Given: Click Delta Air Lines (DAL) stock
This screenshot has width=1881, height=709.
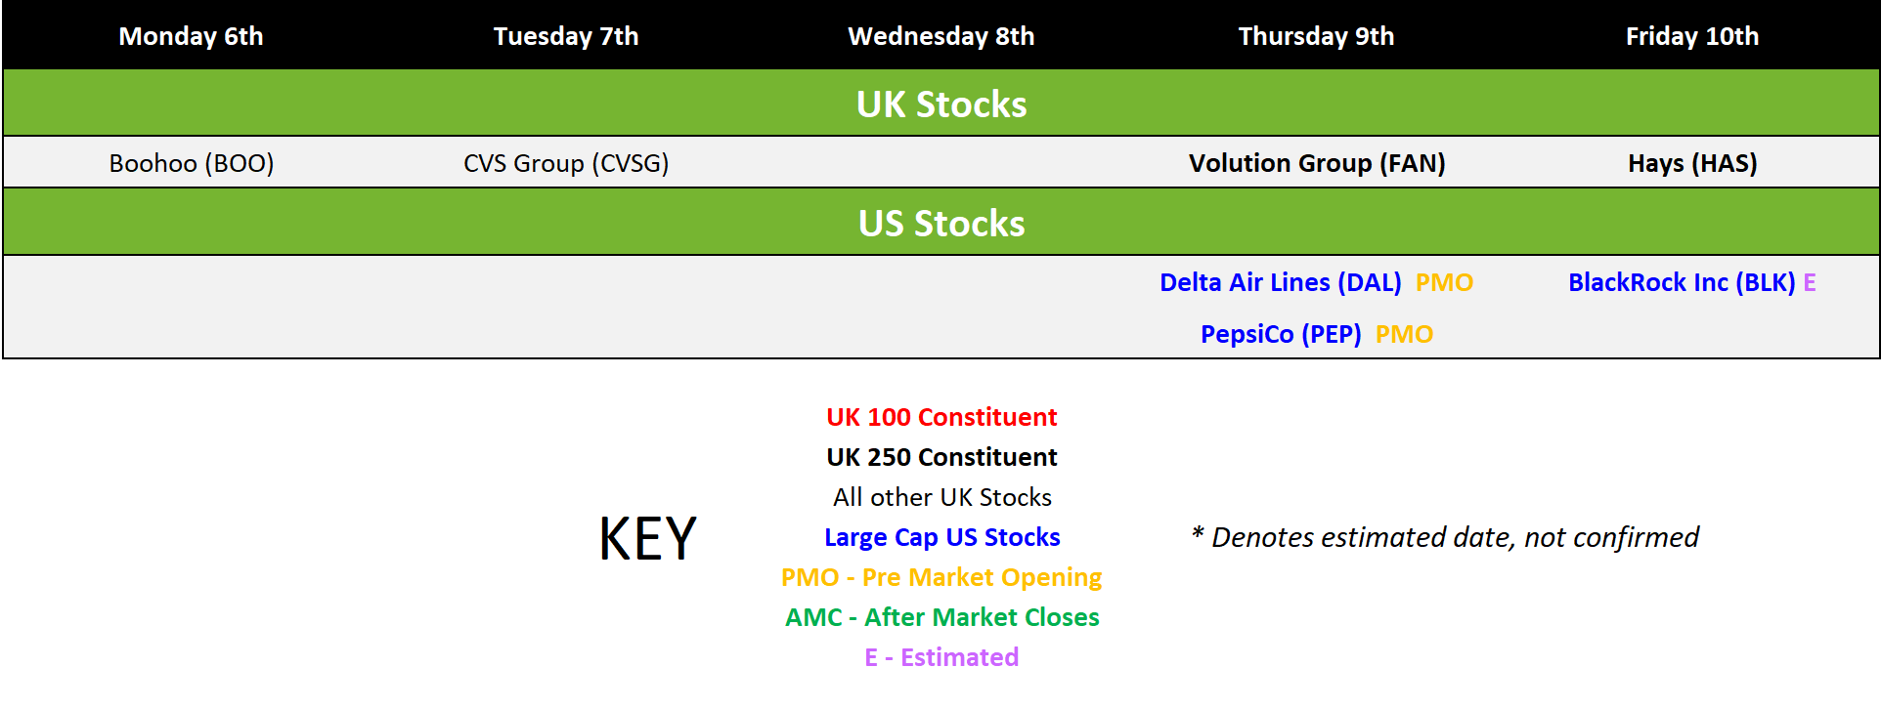Looking at the screenshot, I should point(1280,282).
